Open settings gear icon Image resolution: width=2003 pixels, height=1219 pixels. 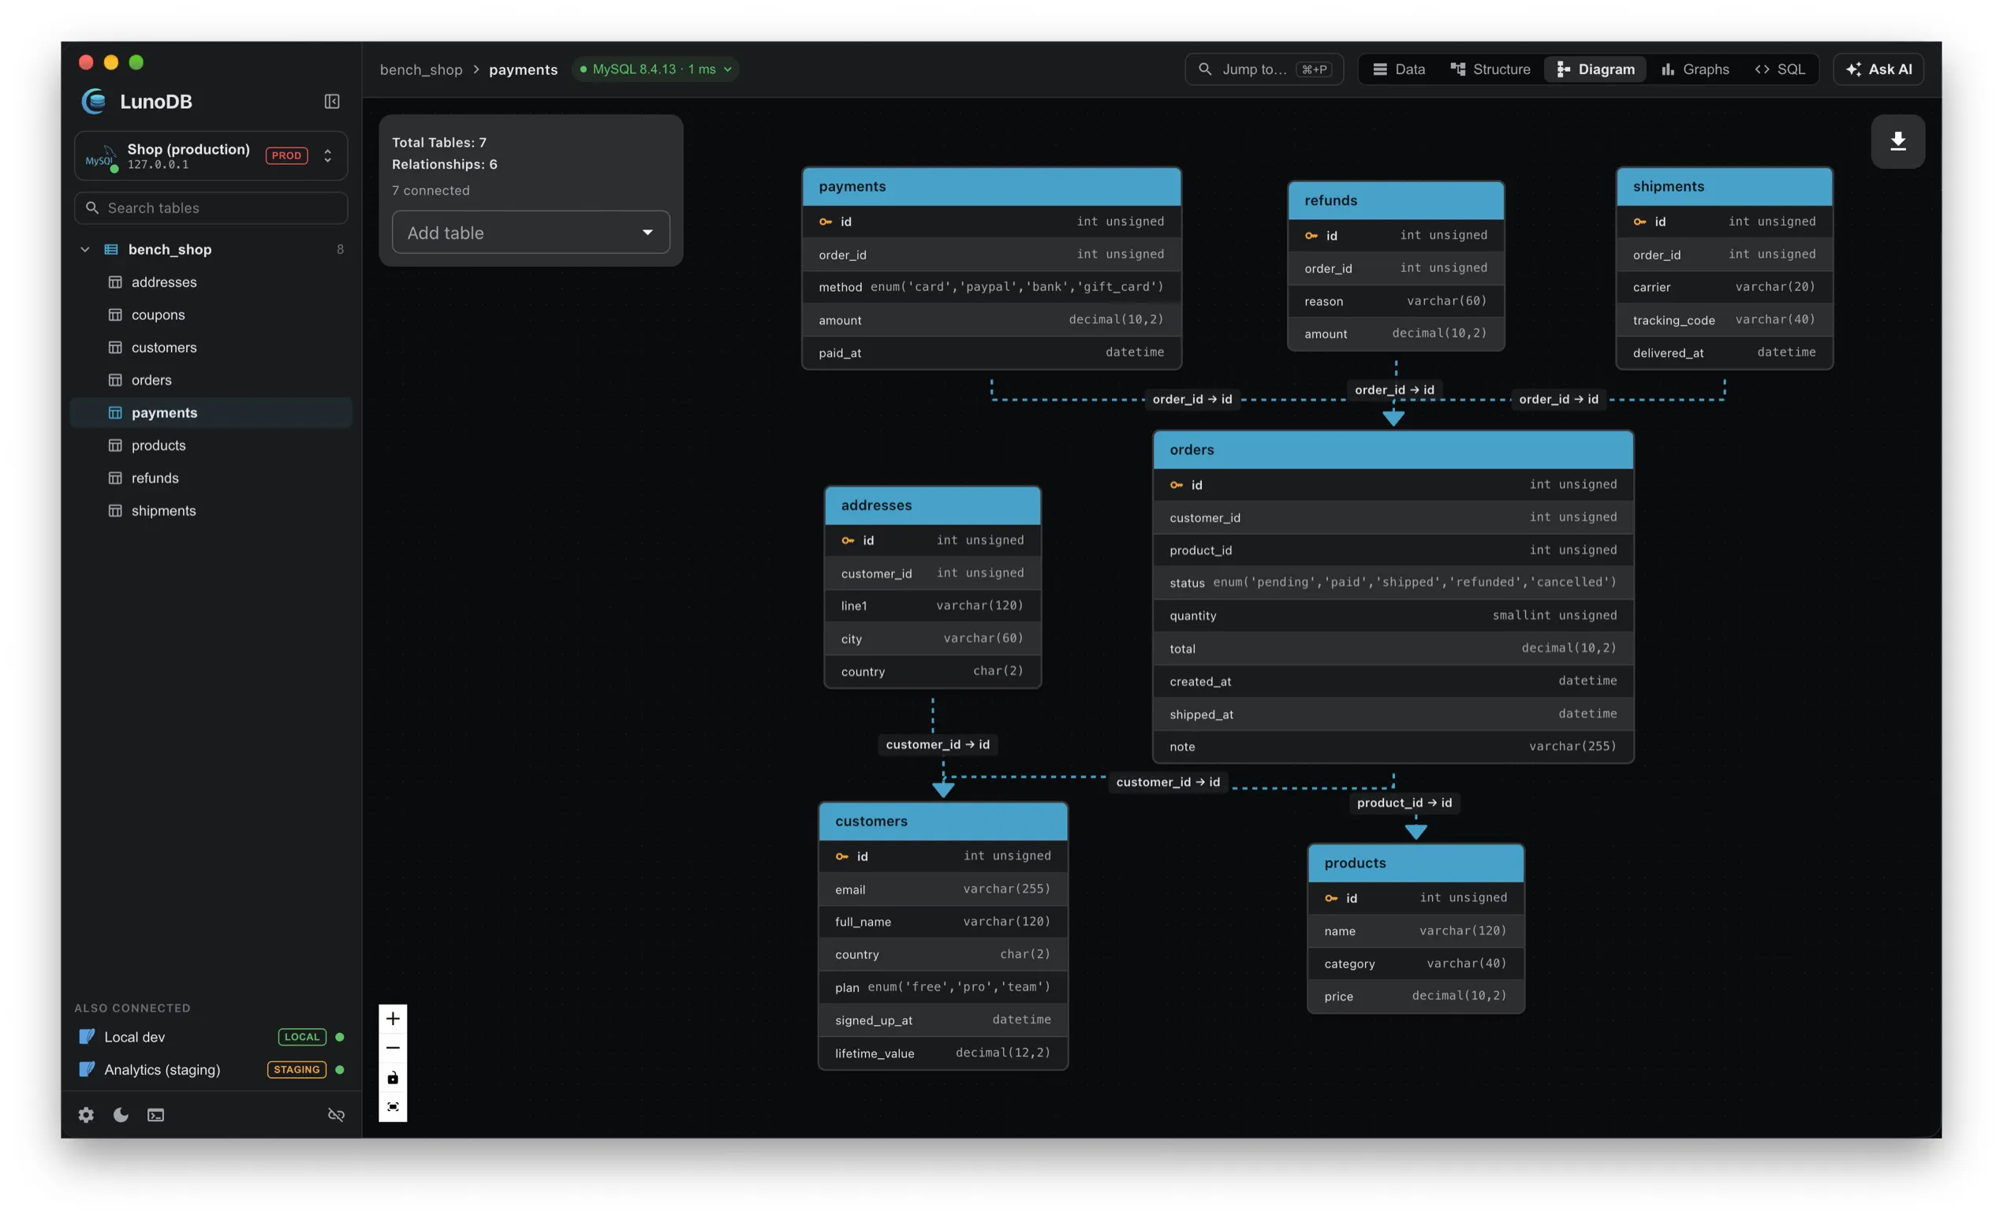point(86,1114)
